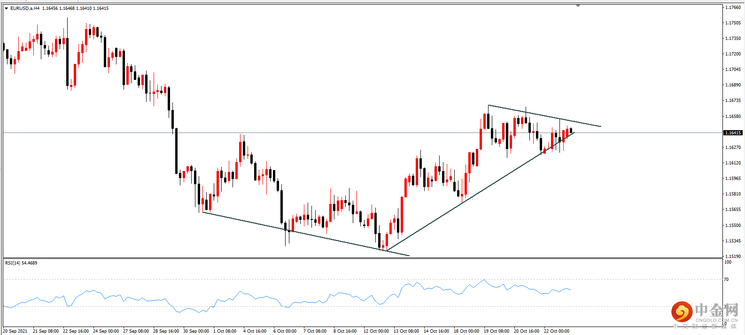Click the 1.16580 price axis label

pos(733,116)
